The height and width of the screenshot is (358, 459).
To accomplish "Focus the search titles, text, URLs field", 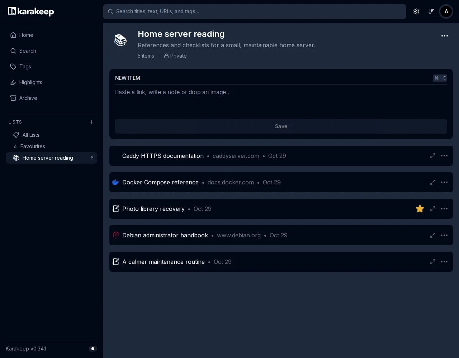I will click(255, 11).
